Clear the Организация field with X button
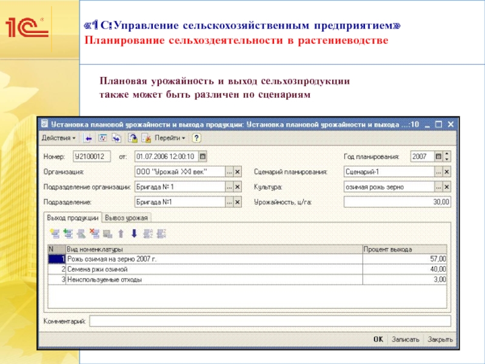The height and width of the screenshot is (364, 485). (238, 172)
